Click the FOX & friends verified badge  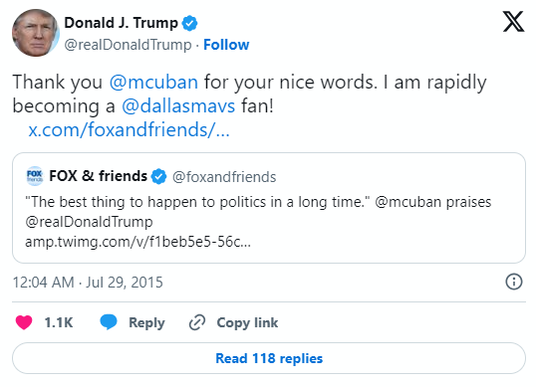(159, 176)
